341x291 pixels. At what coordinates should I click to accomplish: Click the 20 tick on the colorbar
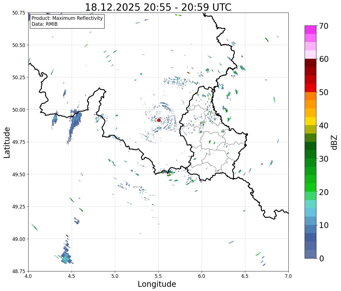click(x=323, y=192)
